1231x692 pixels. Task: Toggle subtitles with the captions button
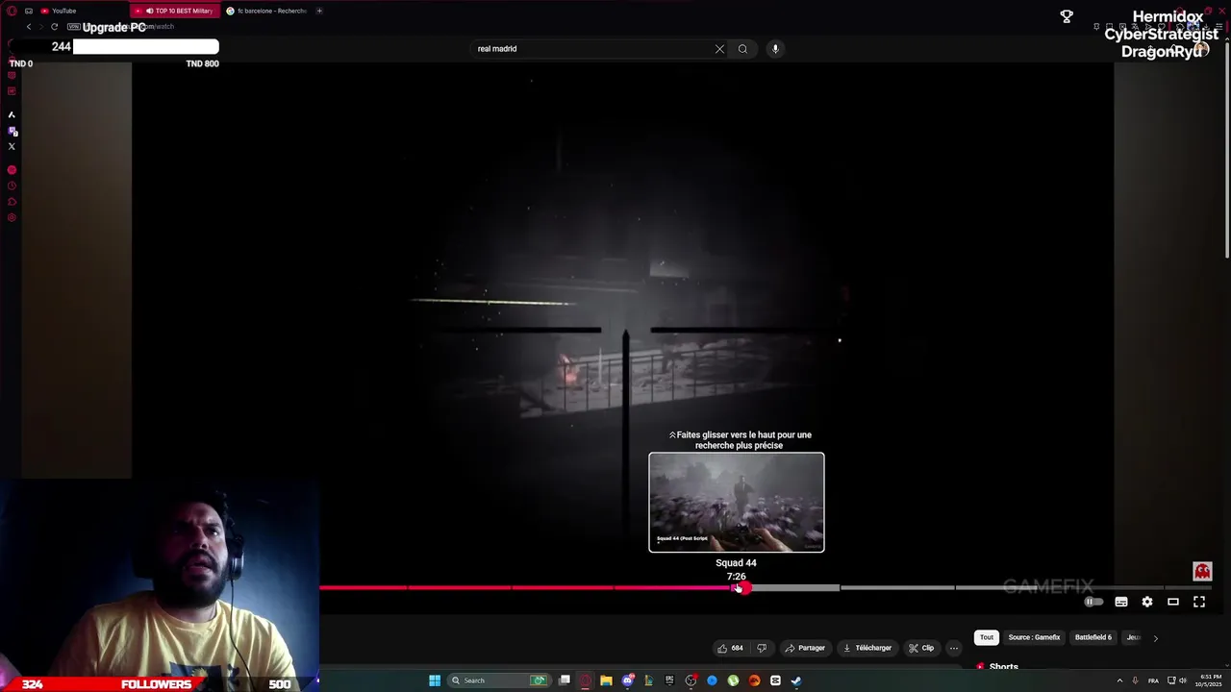tap(1121, 602)
